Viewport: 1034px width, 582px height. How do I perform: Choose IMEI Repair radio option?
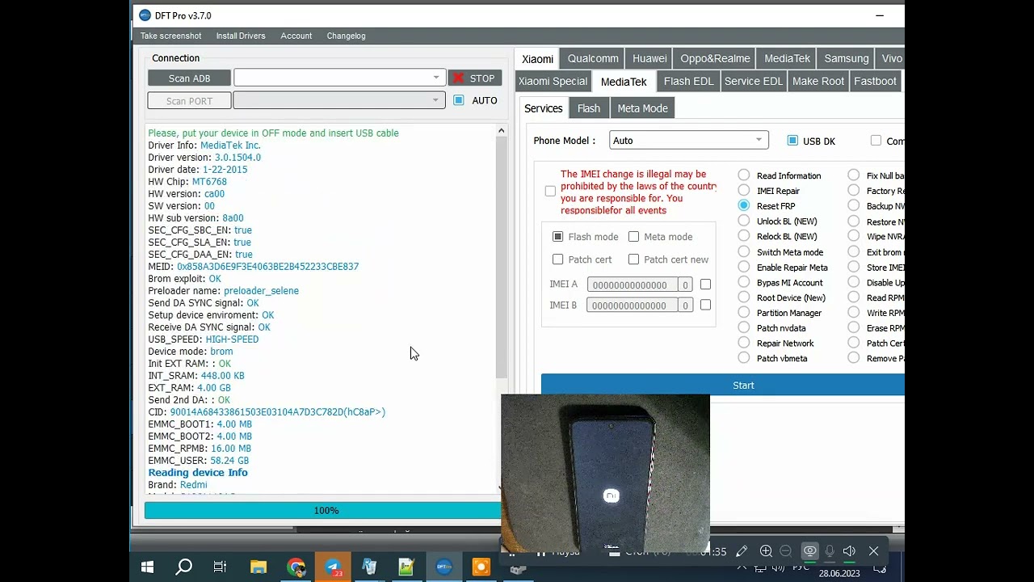744,191
